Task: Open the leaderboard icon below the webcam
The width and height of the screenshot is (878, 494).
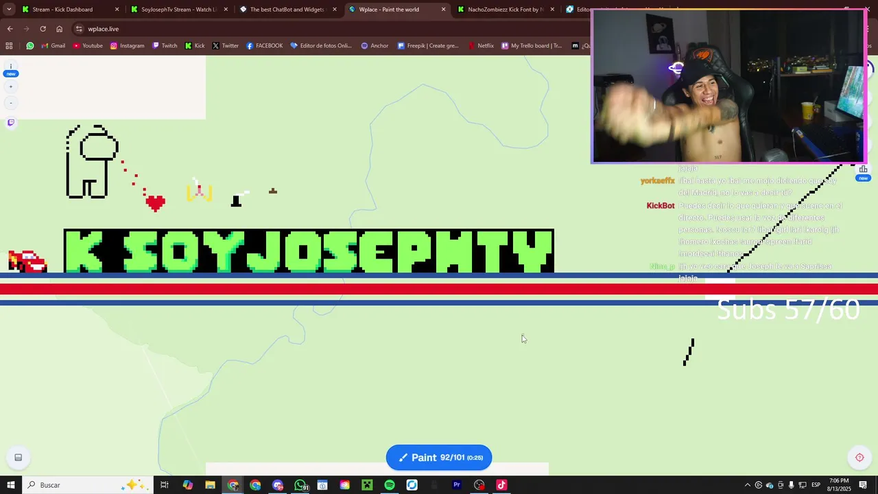Action: click(863, 169)
